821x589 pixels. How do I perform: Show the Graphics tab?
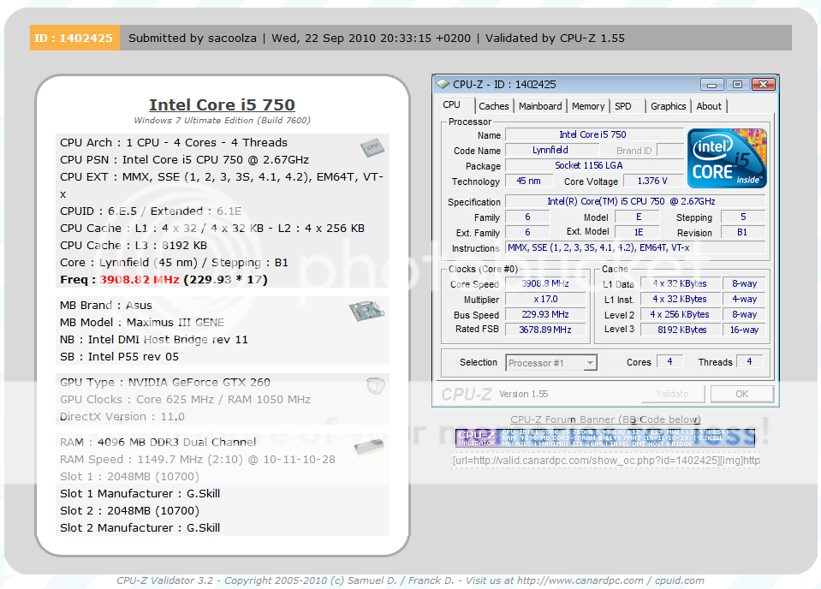click(668, 106)
